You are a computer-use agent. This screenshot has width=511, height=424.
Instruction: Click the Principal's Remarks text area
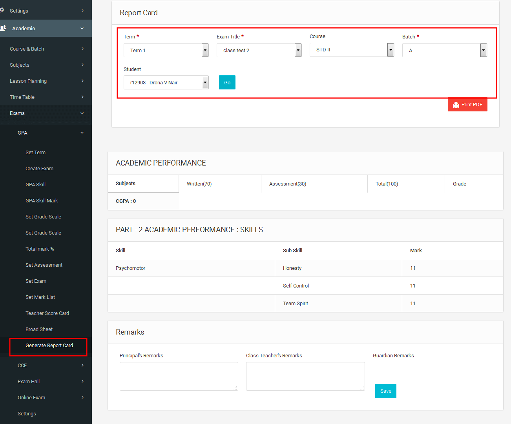coord(179,376)
